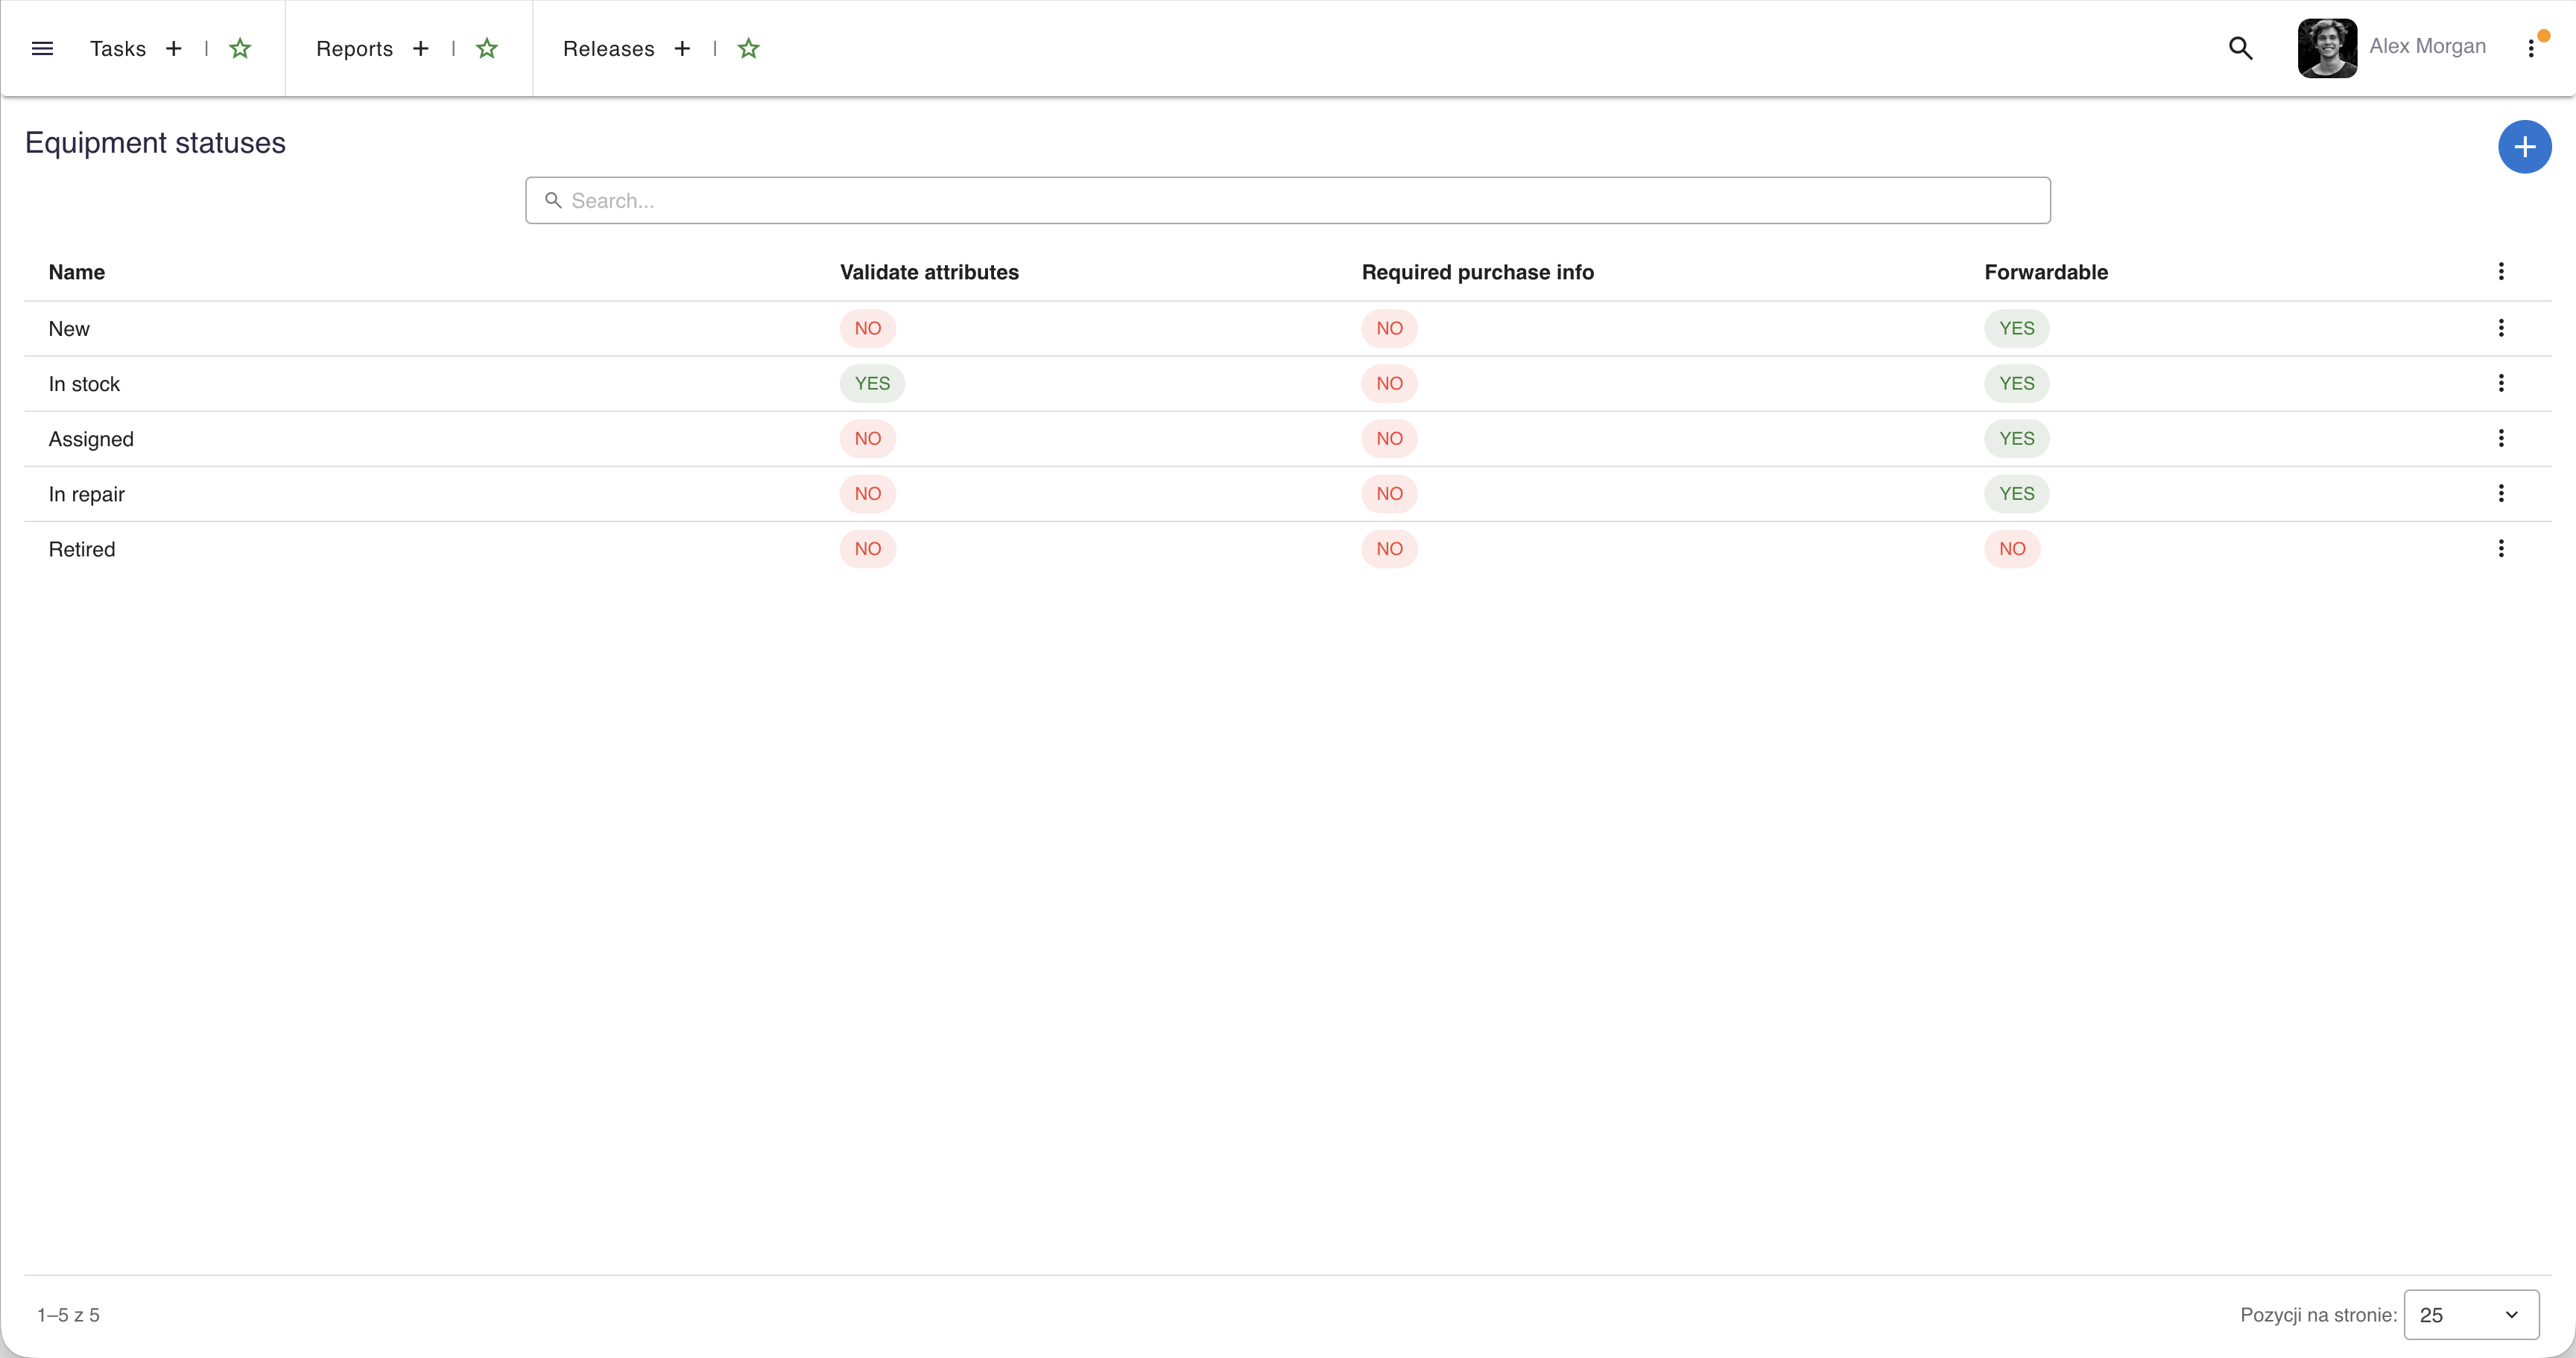Create a new release via Releases plus icon
2576x1358 pixels.
coord(682,48)
